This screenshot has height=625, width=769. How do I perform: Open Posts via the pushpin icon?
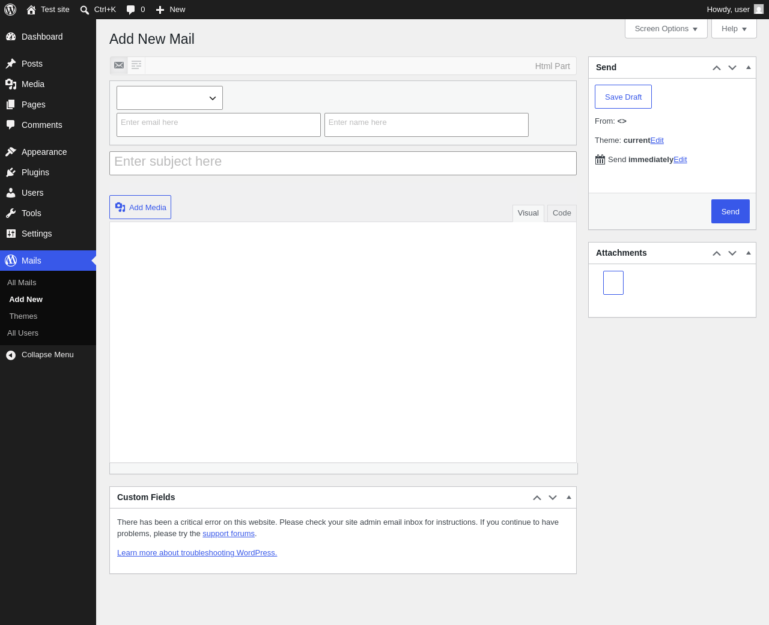pyautogui.click(x=11, y=64)
